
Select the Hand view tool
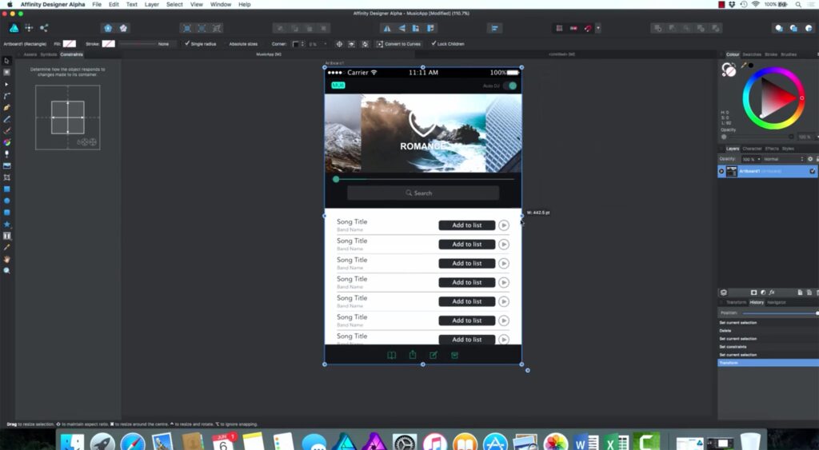(7, 259)
